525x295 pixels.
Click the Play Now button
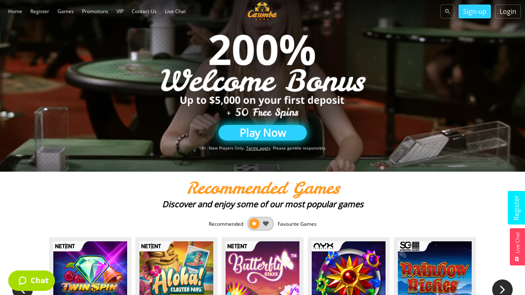pyautogui.click(x=262, y=133)
